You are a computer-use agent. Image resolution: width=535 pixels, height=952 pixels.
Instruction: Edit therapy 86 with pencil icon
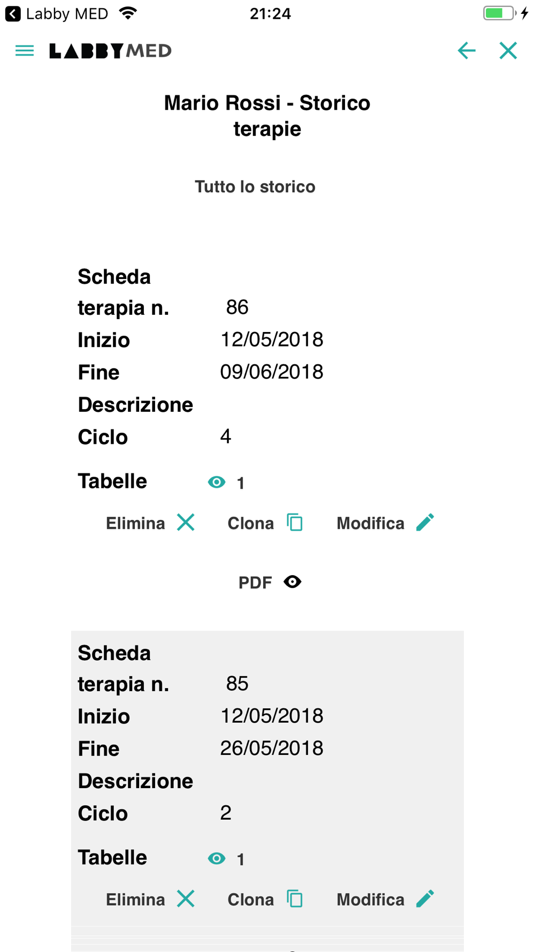pos(425,522)
